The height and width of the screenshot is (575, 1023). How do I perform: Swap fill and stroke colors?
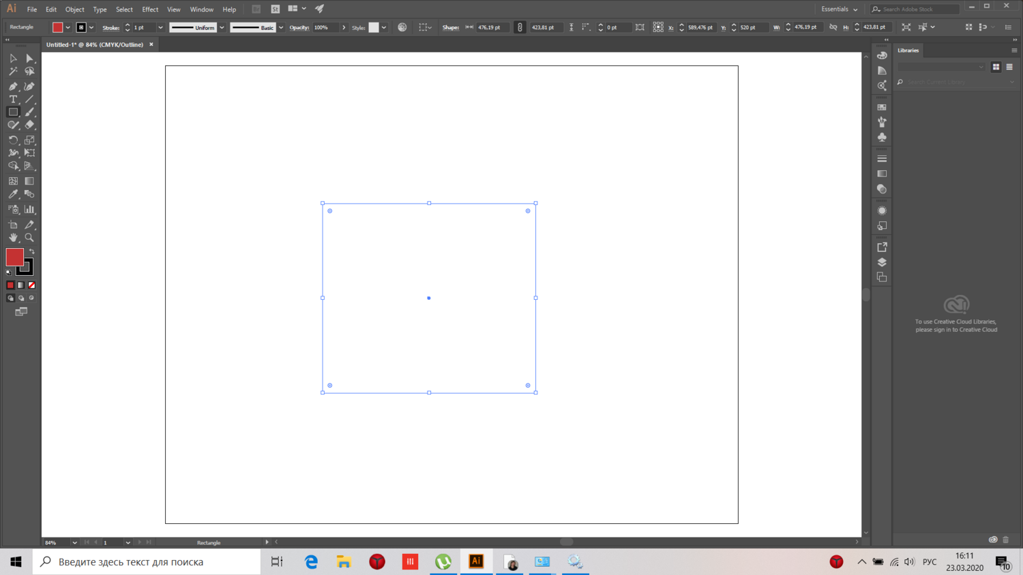coord(31,251)
